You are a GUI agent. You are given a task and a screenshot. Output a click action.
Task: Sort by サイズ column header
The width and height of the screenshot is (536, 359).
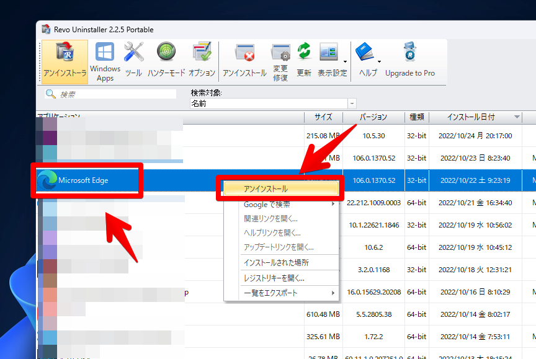pyautogui.click(x=323, y=117)
